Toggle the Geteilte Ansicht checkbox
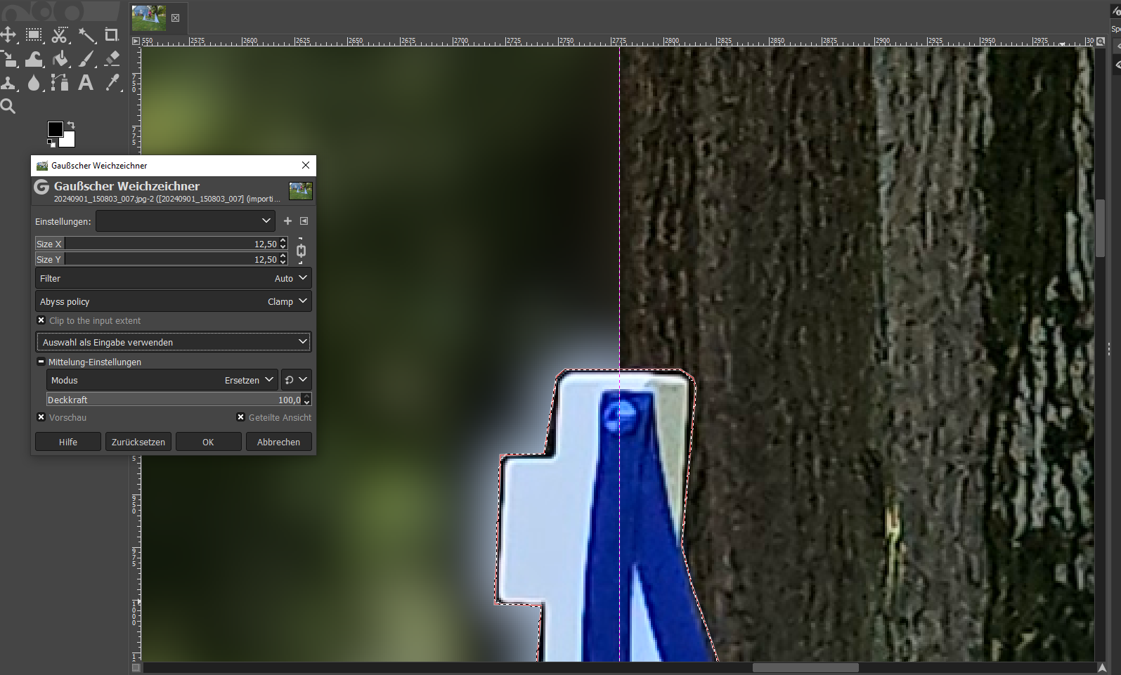Image resolution: width=1121 pixels, height=675 pixels. 241,417
